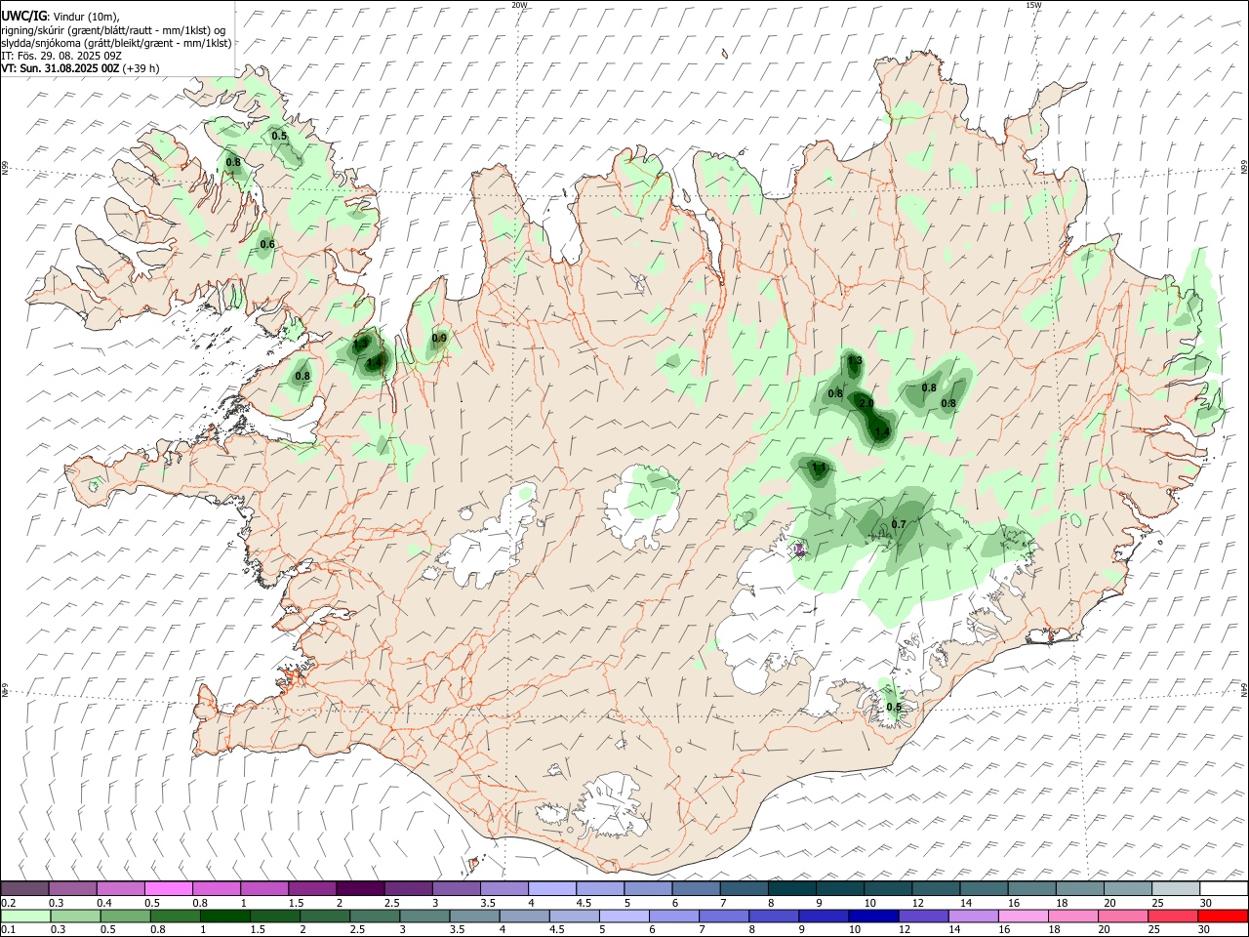Pick the slate blue 6 snow legend swatch

click(x=696, y=888)
